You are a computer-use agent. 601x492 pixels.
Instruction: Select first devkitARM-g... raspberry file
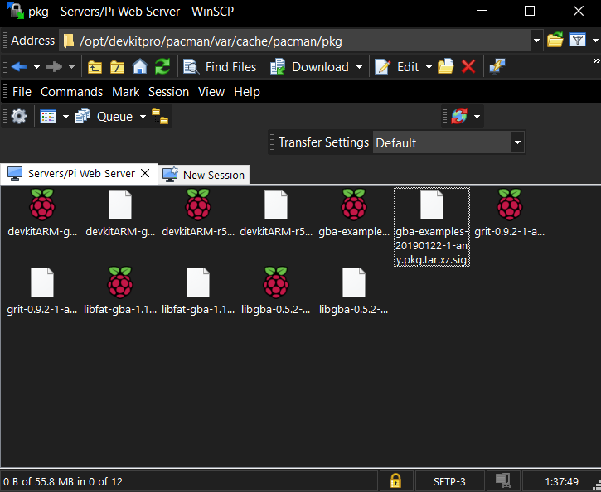pos(42,213)
